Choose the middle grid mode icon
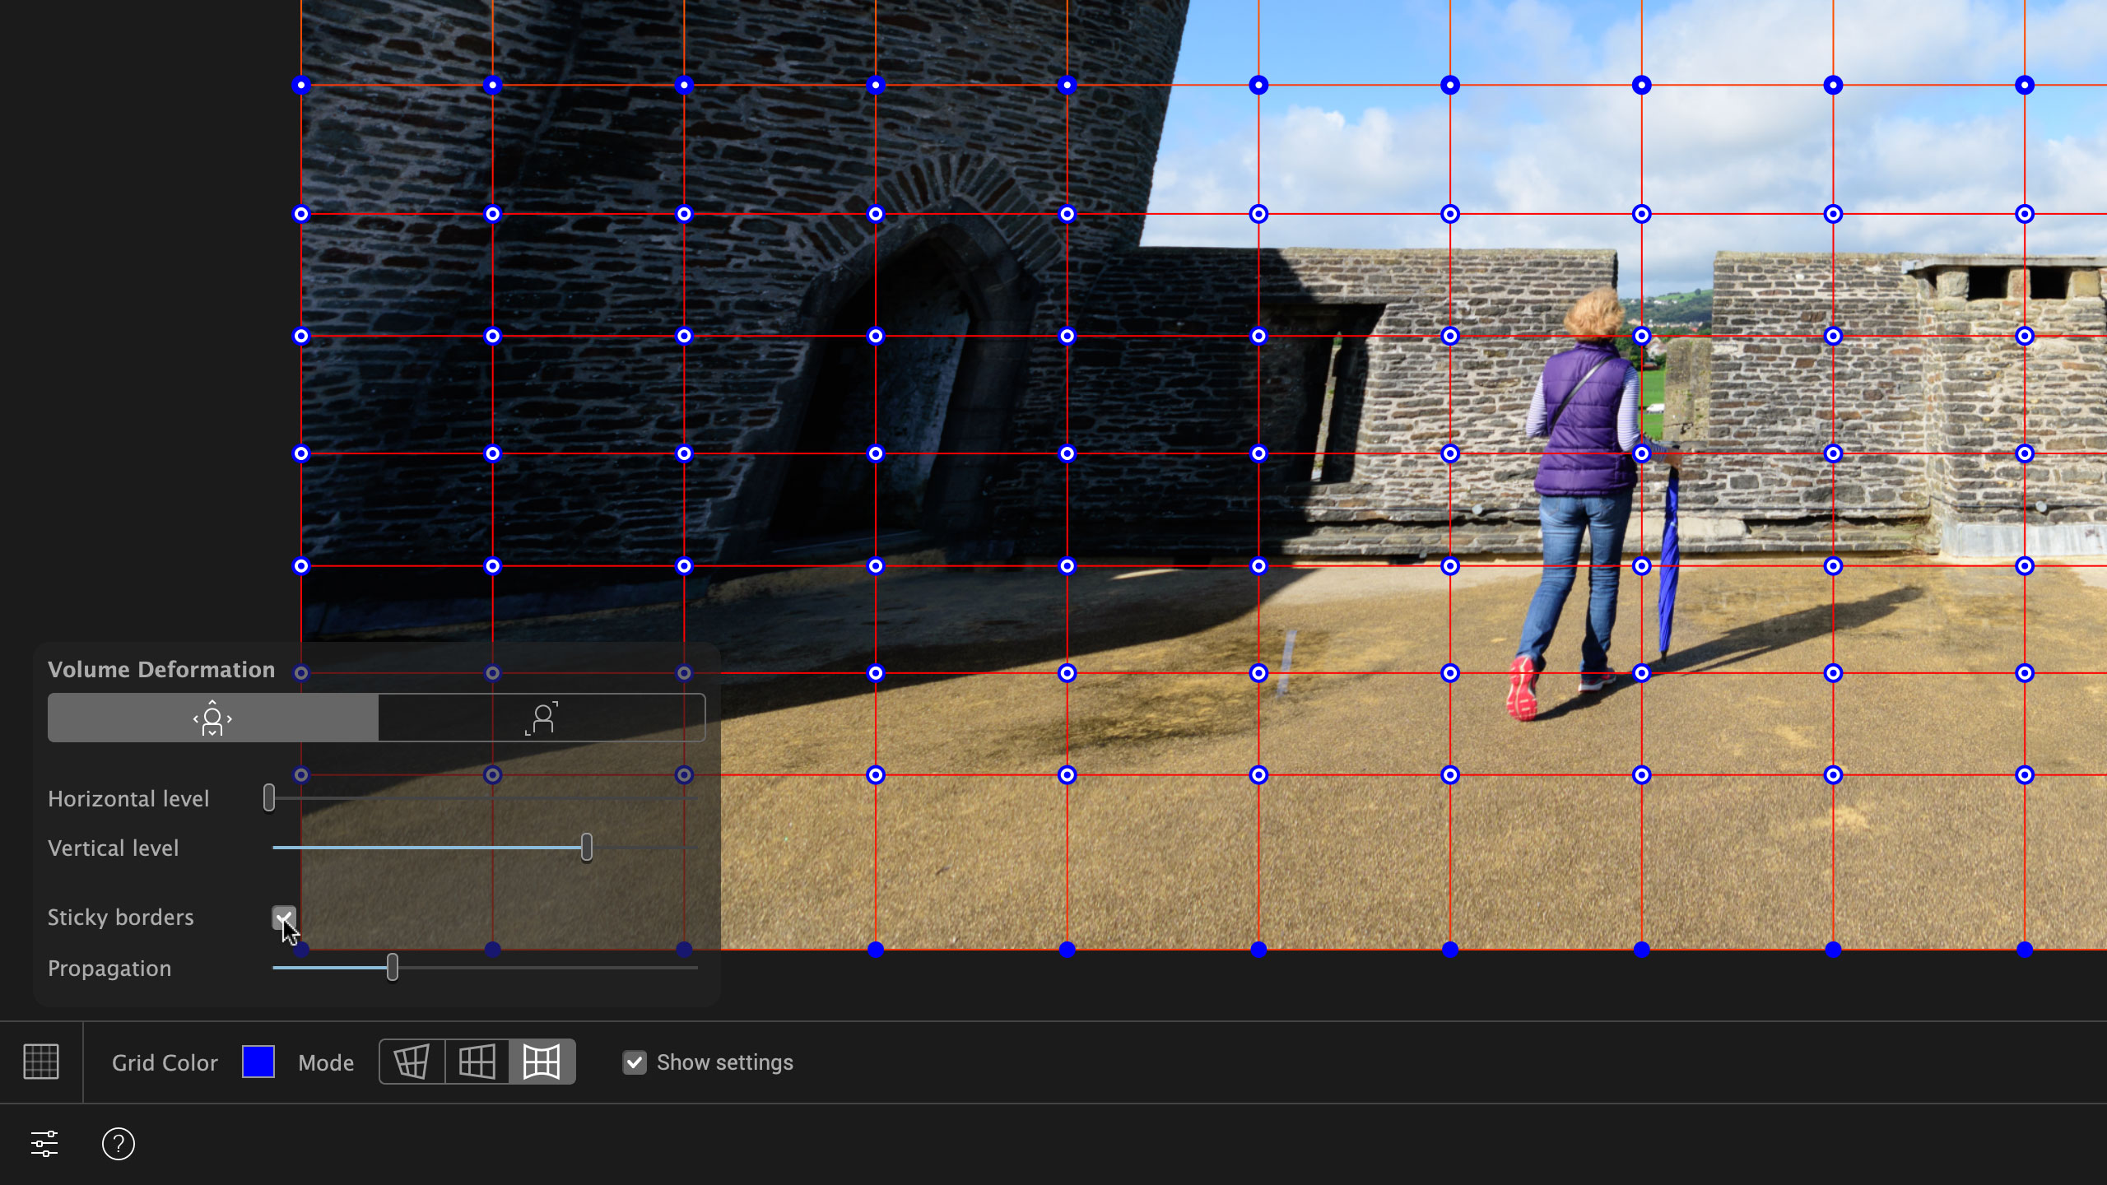The image size is (2107, 1185). 477,1062
